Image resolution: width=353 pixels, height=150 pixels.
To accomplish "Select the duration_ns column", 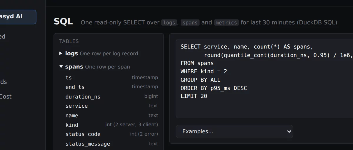I will (112, 96).
